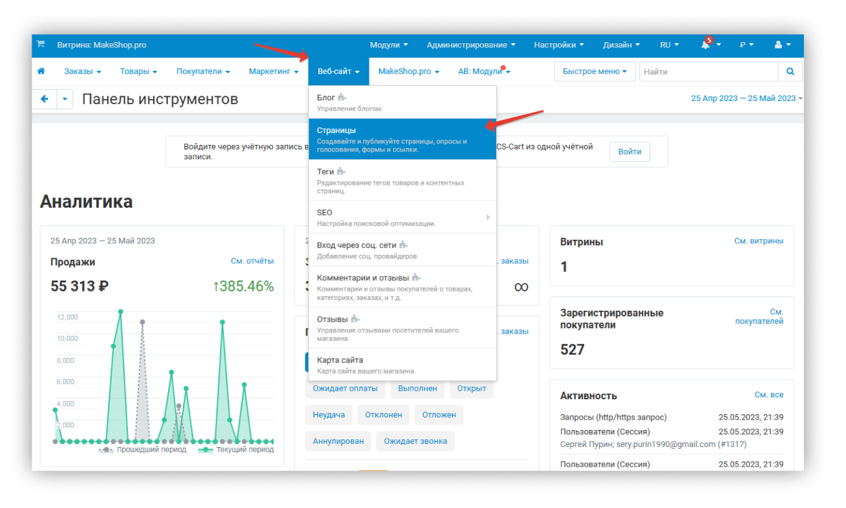Open См. витрины link

click(759, 241)
